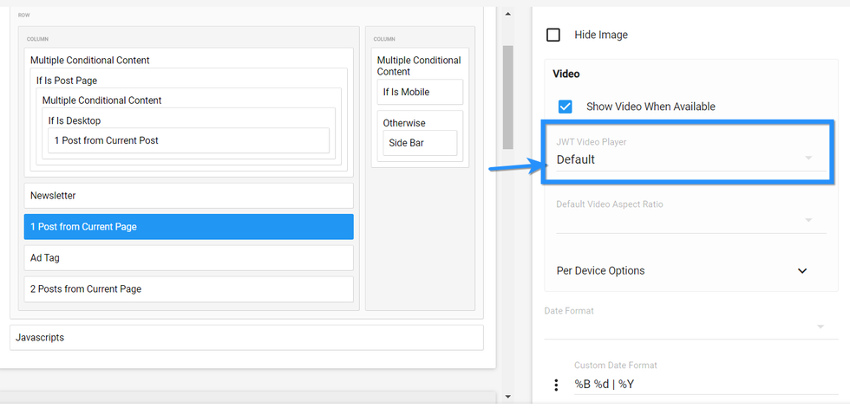Viewport: 850px width, 408px height.
Task: Select the 1 Post from Current Page block
Action: [x=188, y=227]
